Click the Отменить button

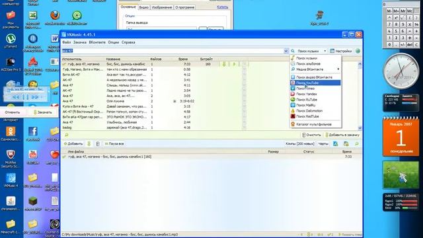click(x=13, y=112)
